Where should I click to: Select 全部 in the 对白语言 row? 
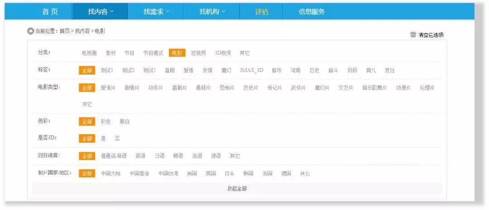[x=86, y=156]
